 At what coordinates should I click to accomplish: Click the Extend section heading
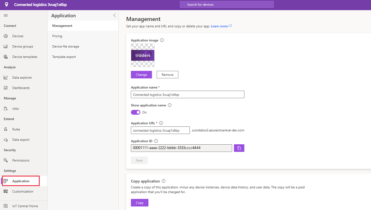pyautogui.click(x=9, y=119)
